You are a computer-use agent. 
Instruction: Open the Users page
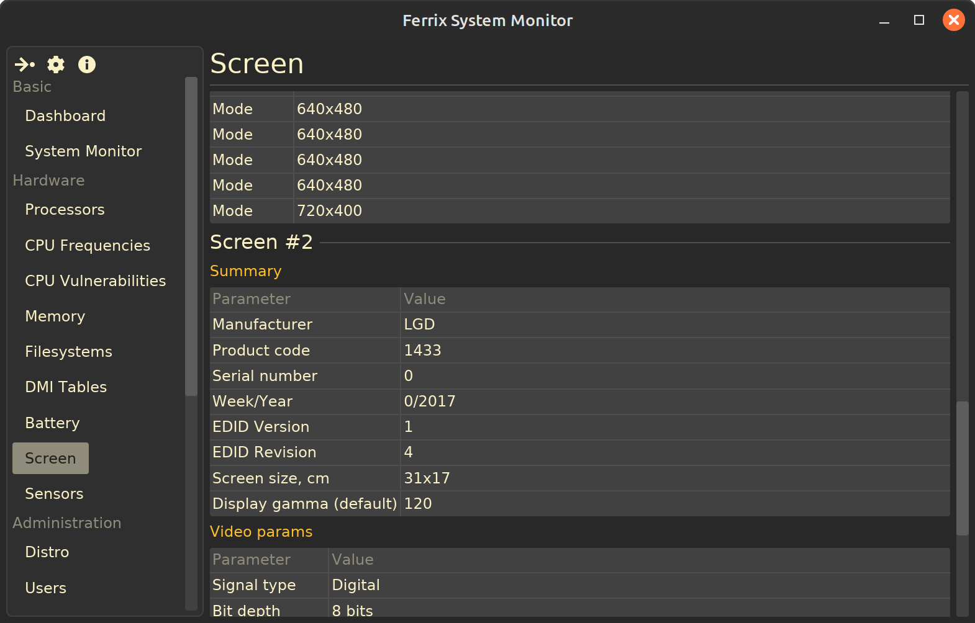pyautogui.click(x=45, y=588)
